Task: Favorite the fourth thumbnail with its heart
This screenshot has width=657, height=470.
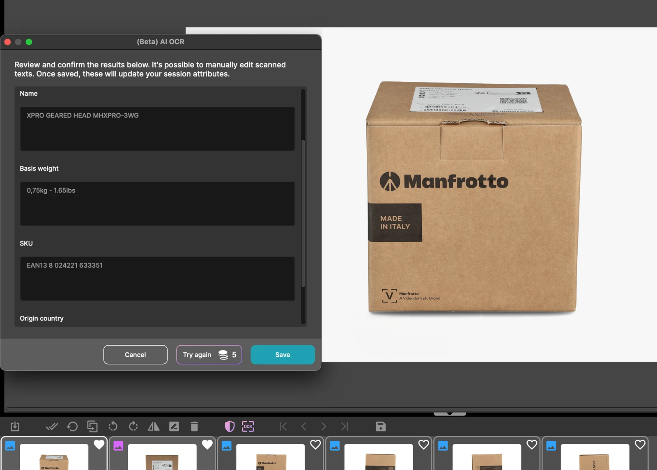Action: click(x=424, y=445)
